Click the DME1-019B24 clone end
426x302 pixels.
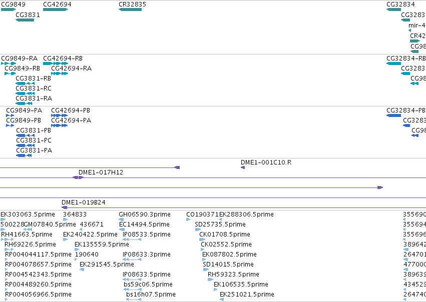point(65,208)
